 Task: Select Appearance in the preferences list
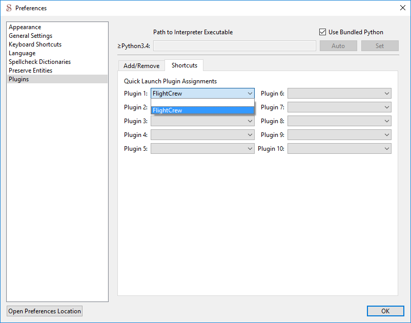coord(25,27)
